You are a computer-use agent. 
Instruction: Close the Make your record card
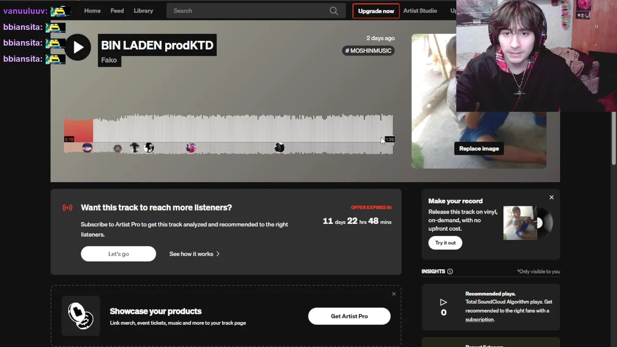551,197
